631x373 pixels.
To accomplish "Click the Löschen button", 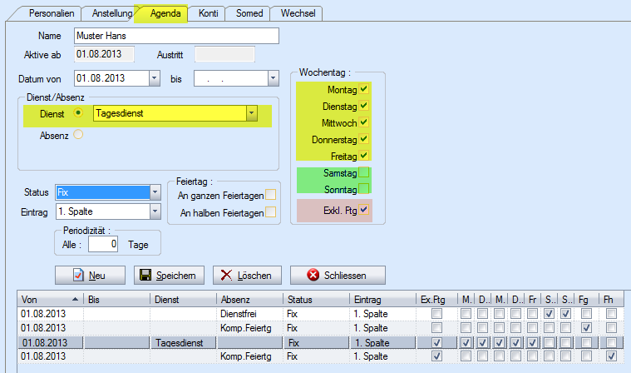I will tap(247, 275).
